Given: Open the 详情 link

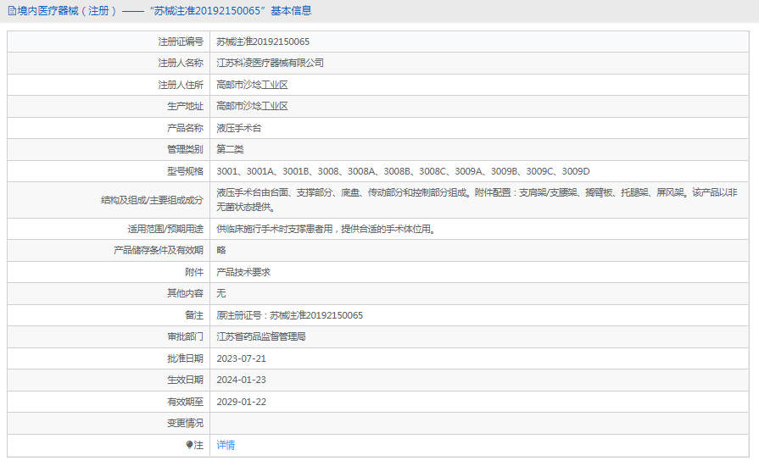Looking at the screenshot, I should point(226,445).
